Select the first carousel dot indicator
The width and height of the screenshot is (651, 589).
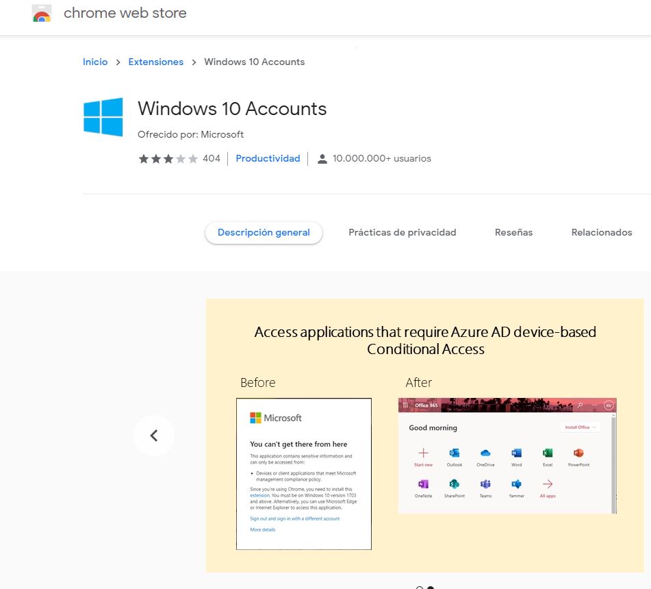pos(420,588)
